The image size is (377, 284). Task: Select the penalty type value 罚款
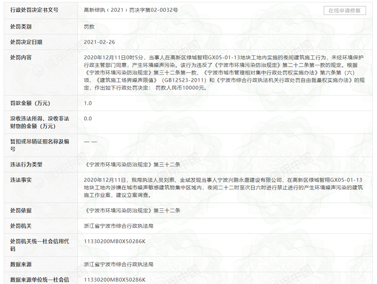point(89,27)
